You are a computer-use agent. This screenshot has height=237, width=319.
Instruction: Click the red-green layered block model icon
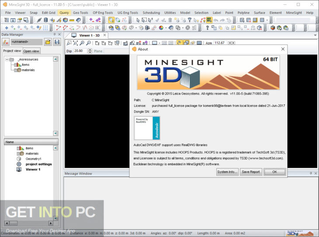273,27
